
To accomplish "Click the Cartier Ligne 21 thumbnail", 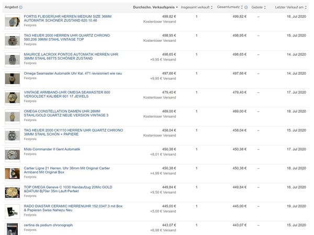I will [13, 174].
